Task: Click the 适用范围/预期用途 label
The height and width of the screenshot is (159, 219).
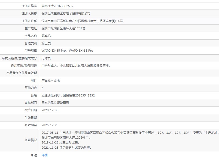Action: [x=24, y=66]
